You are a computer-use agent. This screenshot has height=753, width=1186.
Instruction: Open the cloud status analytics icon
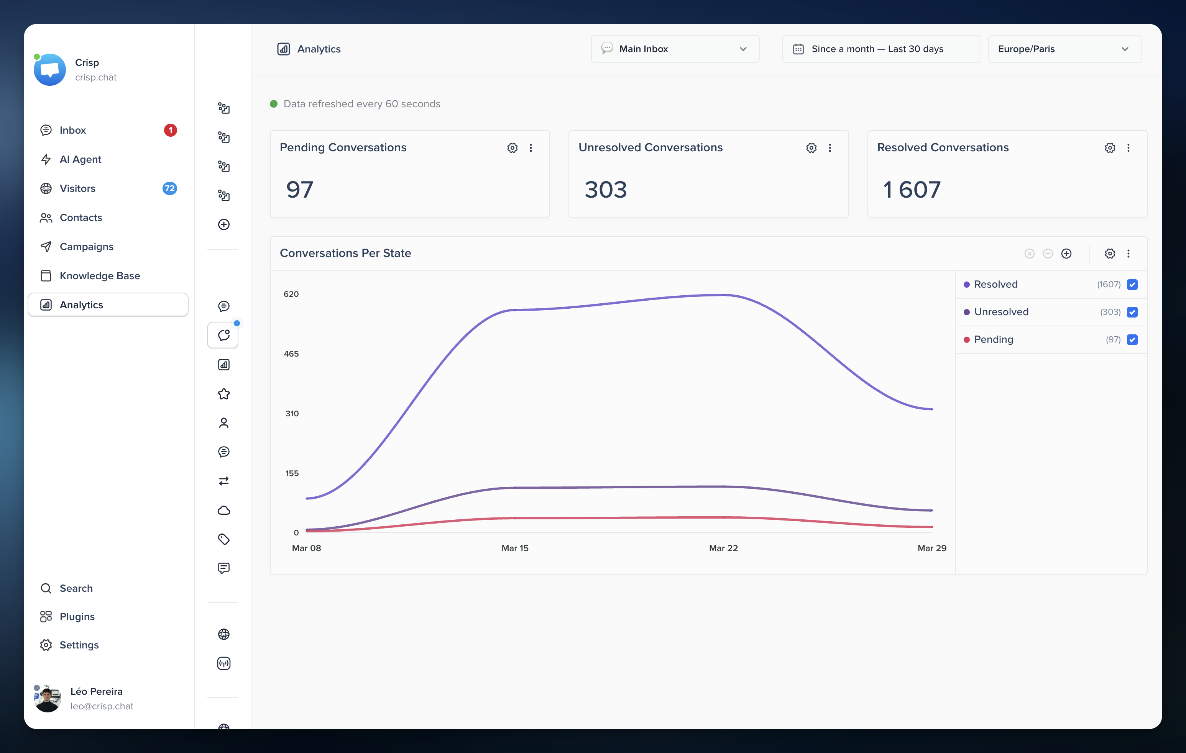224,510
